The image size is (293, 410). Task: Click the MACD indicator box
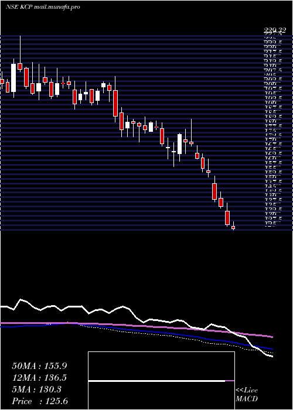click(161, 381)
